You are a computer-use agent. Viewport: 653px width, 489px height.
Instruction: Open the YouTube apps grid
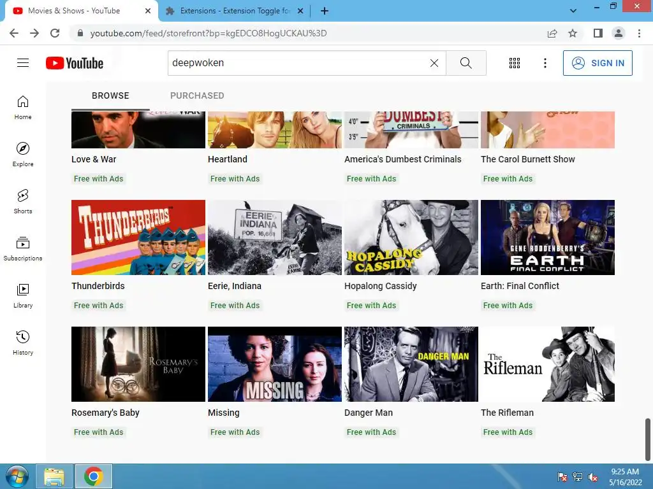pyautogui.click(x=515, y=63)
